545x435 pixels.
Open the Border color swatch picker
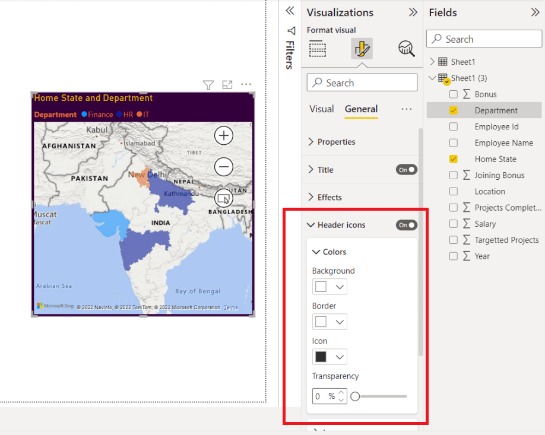tap(329, 321)
